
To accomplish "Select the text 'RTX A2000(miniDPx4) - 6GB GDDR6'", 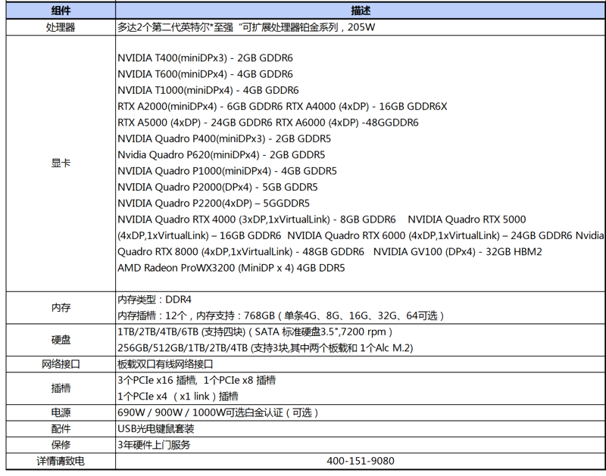I will point(200,107).
